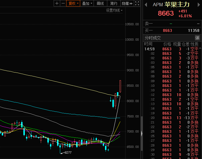
Task: Open 设置均线 moving average settings
Action: (114, 10)
